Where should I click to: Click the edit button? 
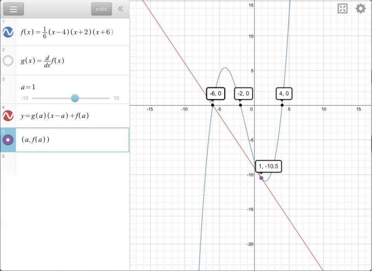101,9
